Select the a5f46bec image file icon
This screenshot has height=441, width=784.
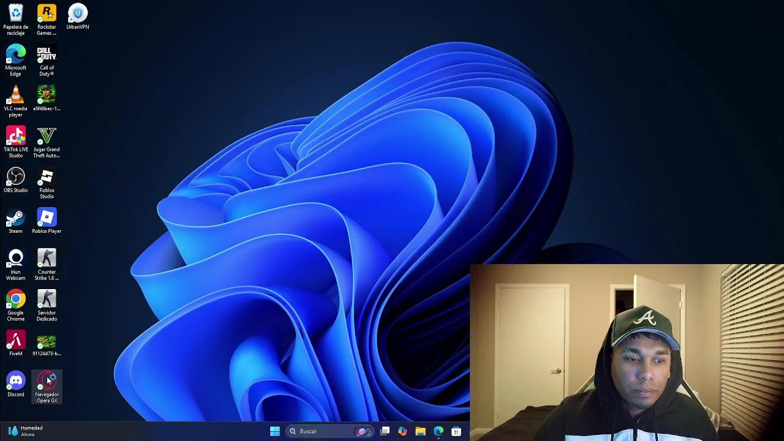[x=47, y=98]
